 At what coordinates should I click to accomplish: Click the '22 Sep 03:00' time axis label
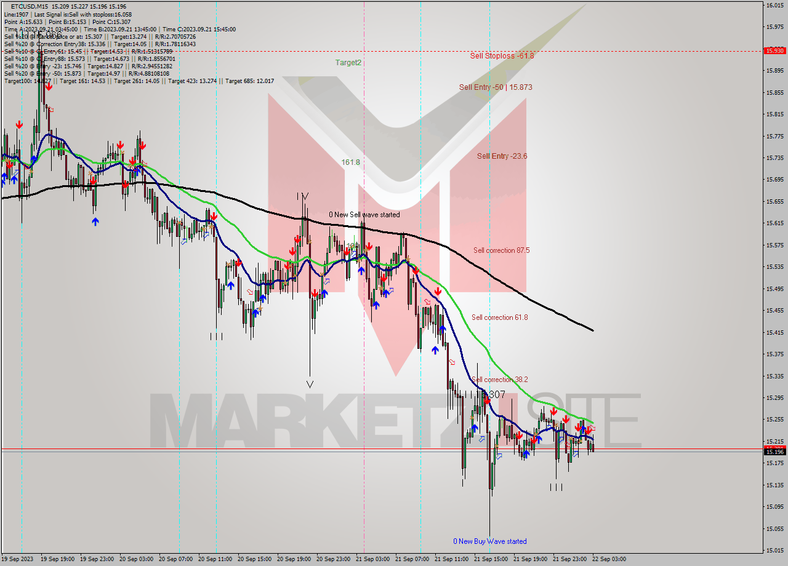pyautogui.click(x=609, y=559)
